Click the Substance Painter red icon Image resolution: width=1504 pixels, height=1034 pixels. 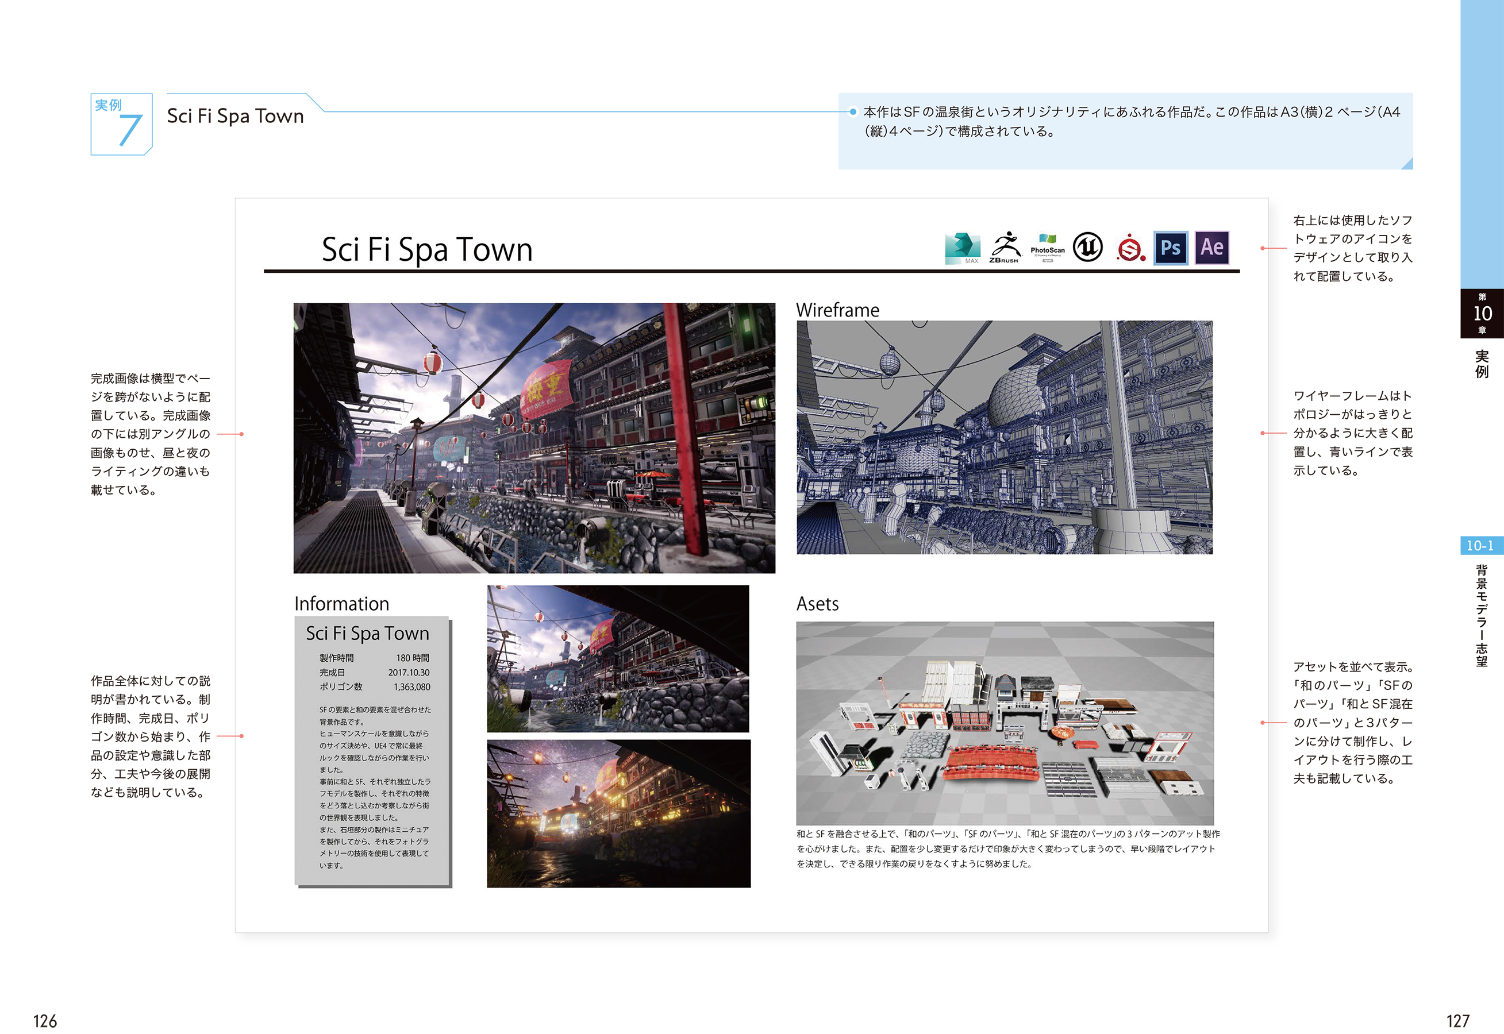(1130, 248)
